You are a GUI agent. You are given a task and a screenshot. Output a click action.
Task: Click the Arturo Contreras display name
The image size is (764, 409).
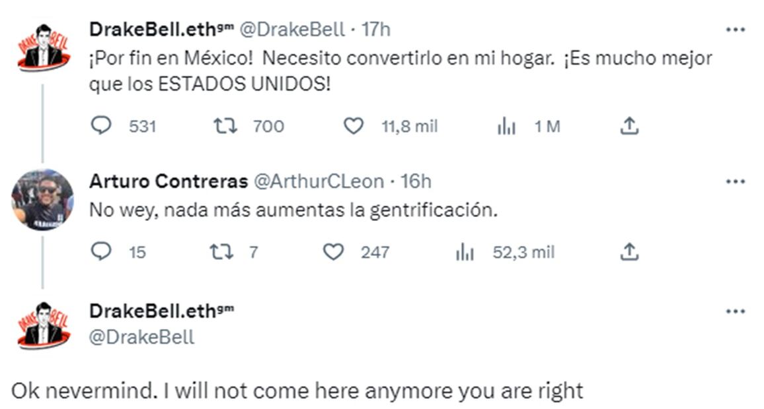tap(169, 181)
